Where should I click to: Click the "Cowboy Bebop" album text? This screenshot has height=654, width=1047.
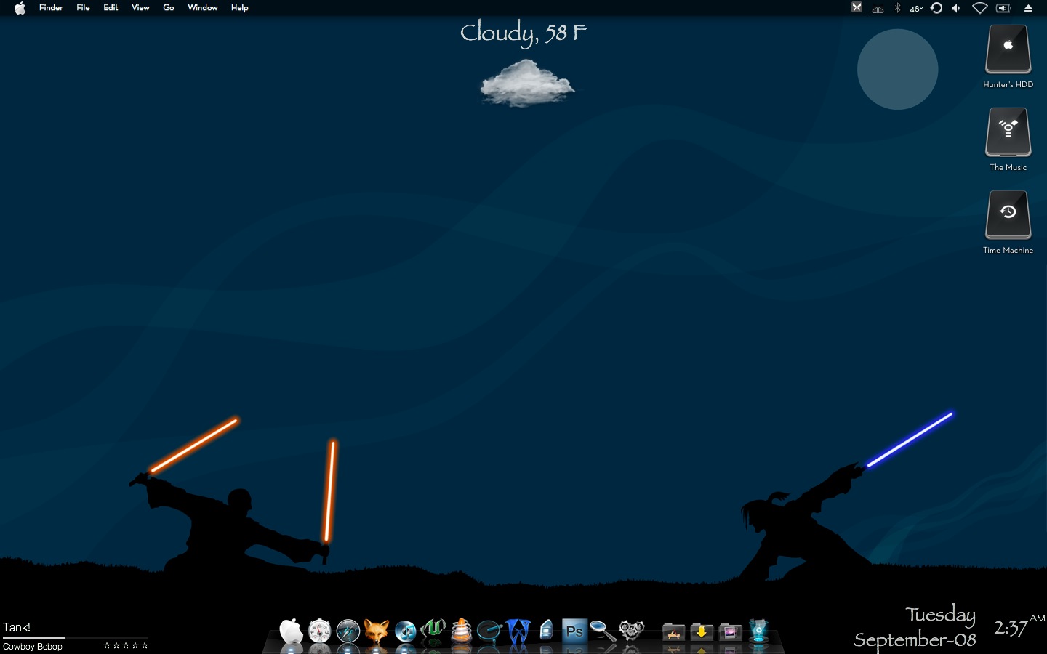pos(33,647)
